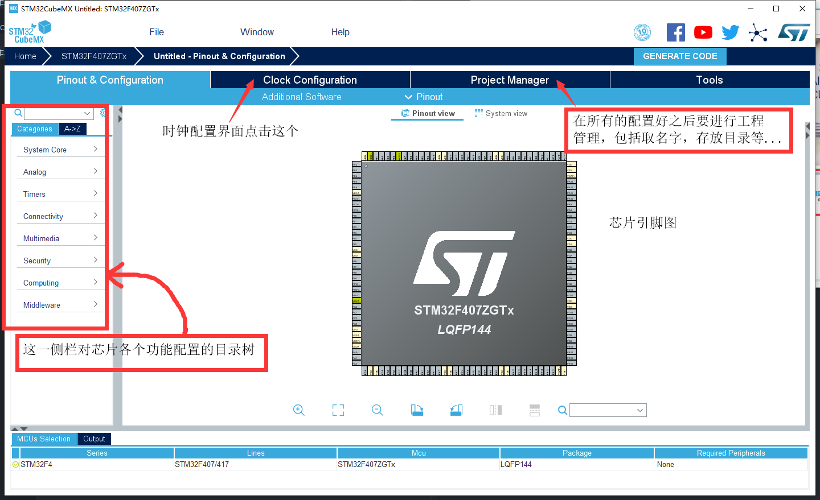
Task: Open the categories settings gear icon
Action: click(103, 113)
